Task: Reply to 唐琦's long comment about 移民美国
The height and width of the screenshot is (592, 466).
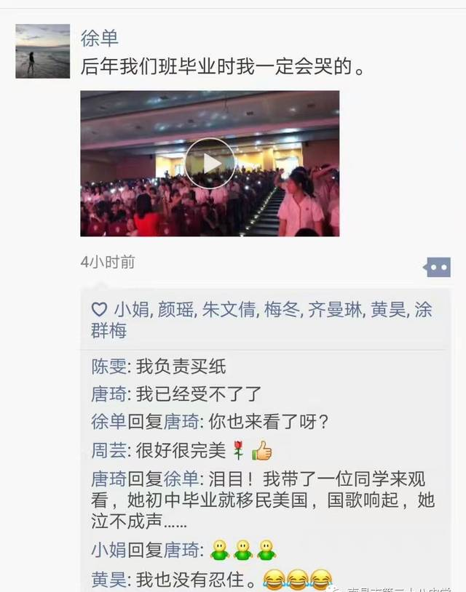Action: pyautogui.click(x=263, y=500)
